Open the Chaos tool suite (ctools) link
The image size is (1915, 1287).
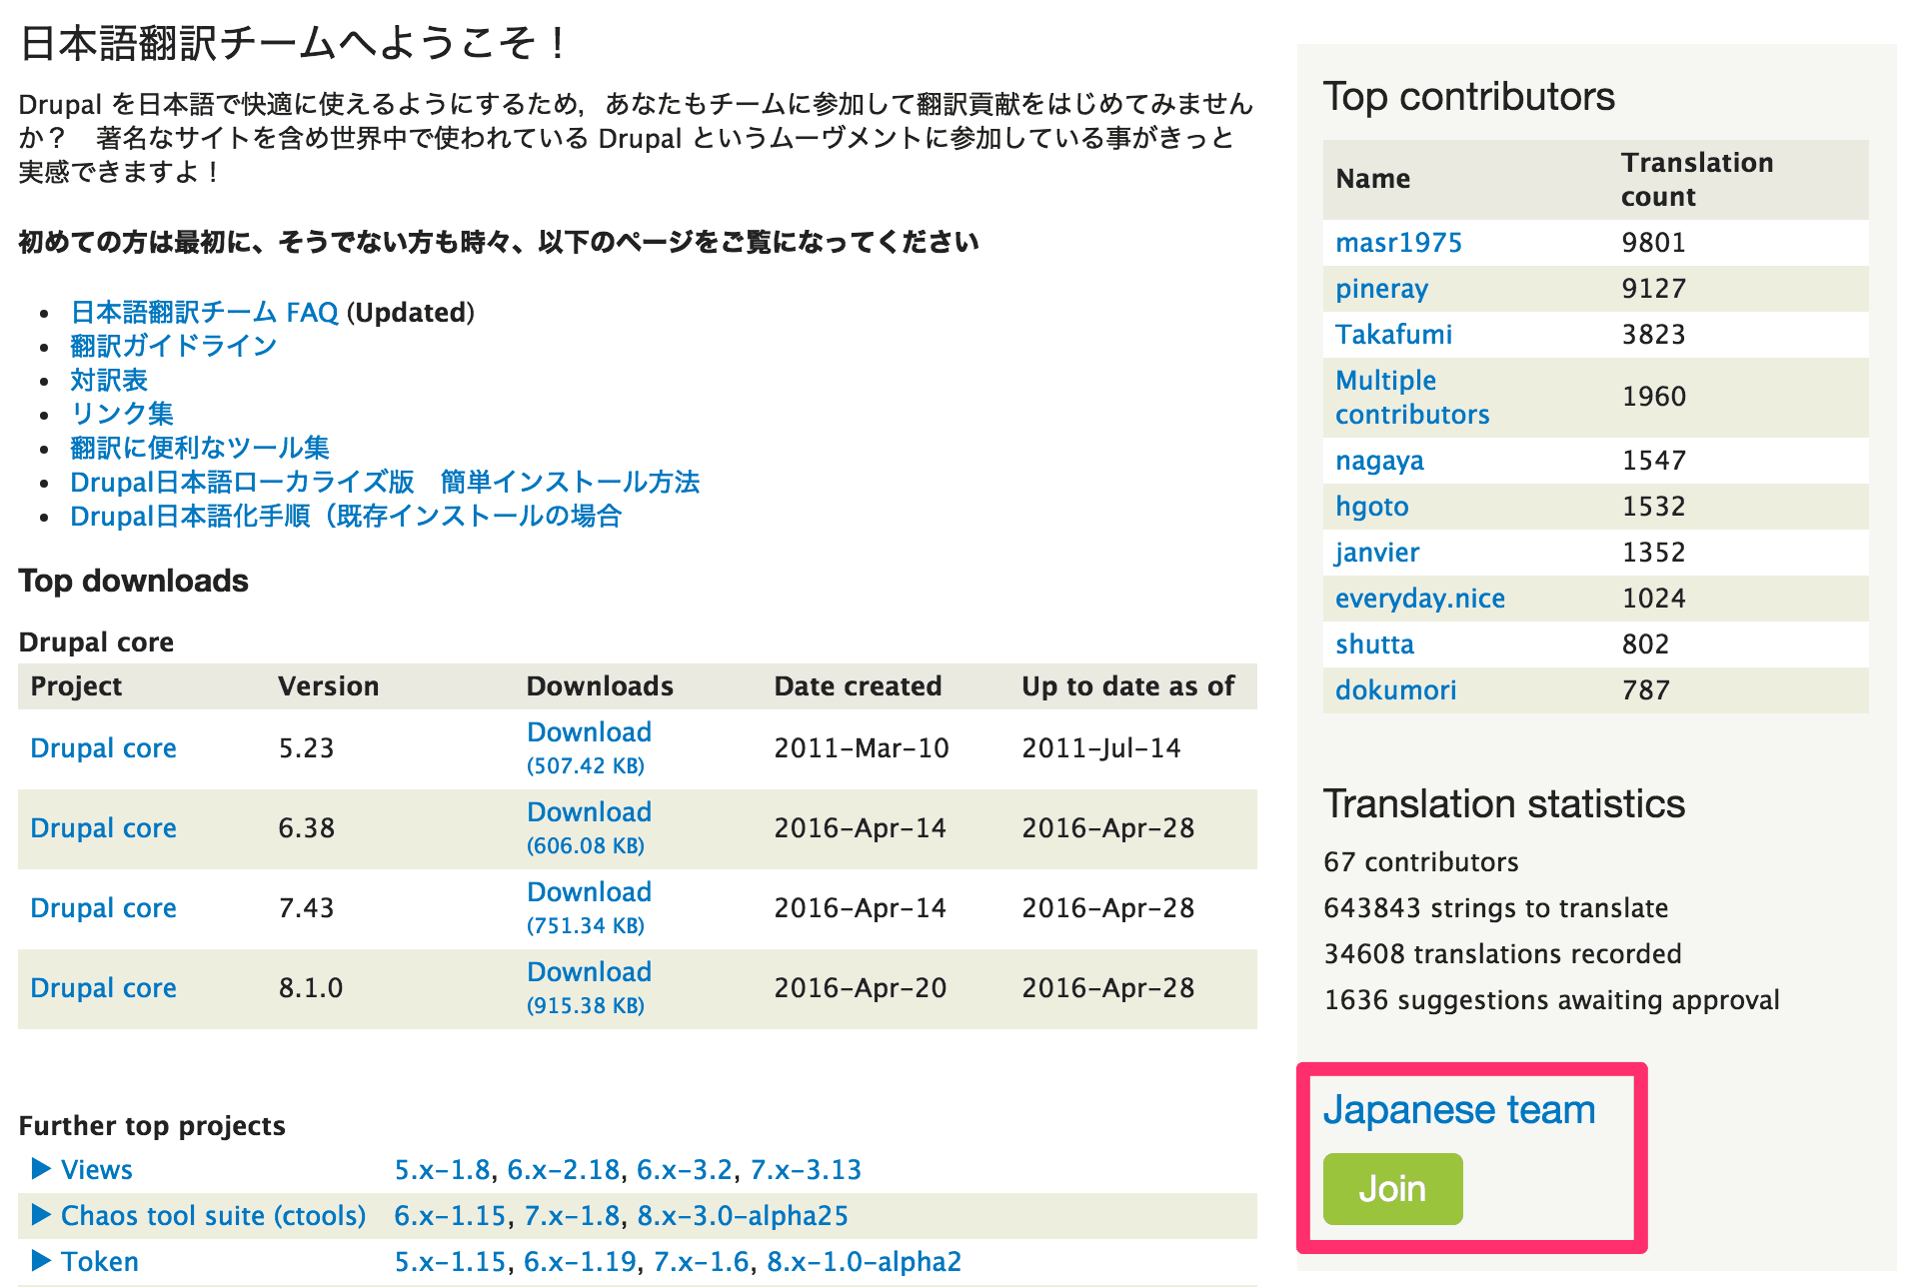(x=213, y=1215)
